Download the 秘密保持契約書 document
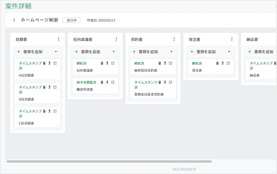The height and width of the screenshot is (174, 277). [165, 63]
